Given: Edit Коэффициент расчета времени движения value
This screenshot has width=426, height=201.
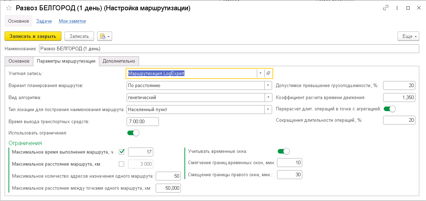Looking at the screenshot, I should pyautogui.click(x=399, y=97).
